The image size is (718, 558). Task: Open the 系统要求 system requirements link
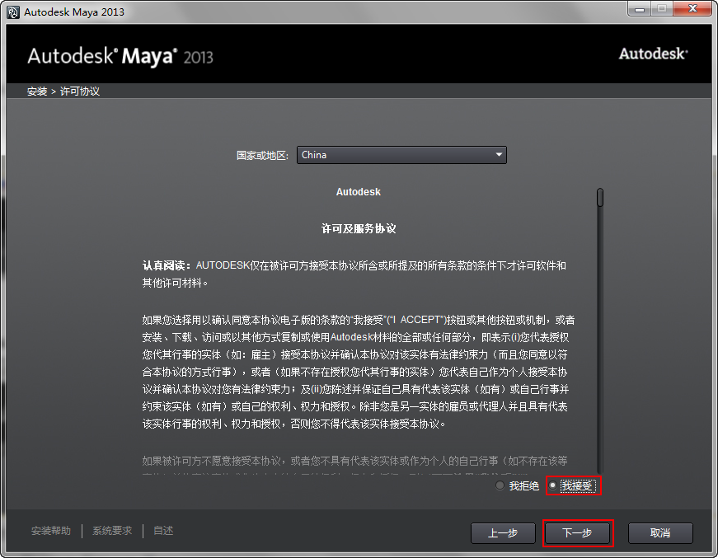(x=112, y=531)
